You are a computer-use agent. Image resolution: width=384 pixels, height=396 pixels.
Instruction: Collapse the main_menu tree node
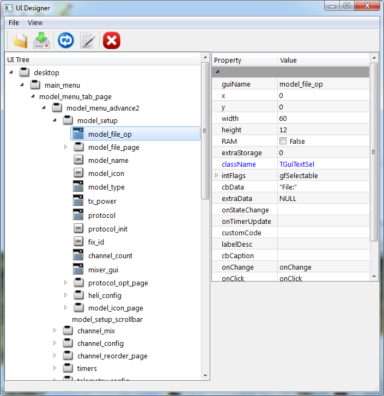click(x=22, y=85)
